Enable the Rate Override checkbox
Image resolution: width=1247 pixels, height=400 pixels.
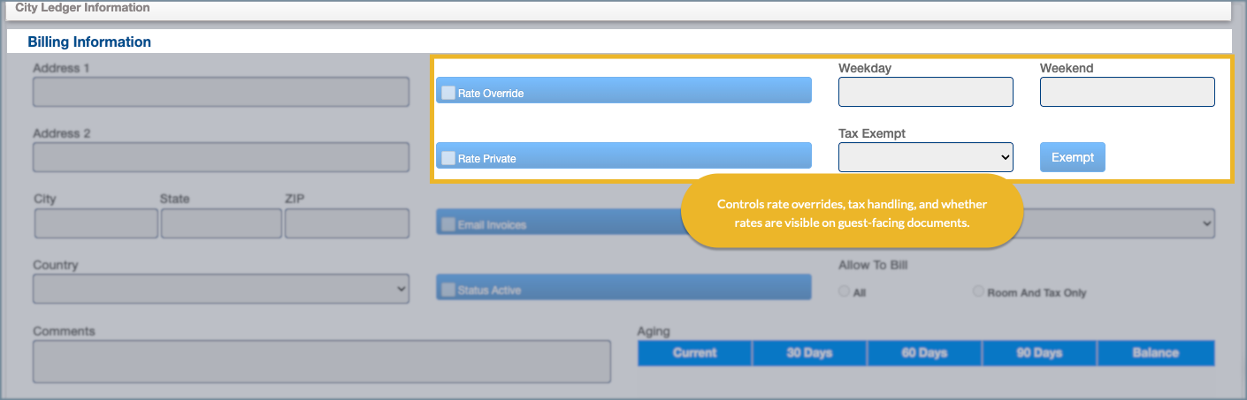pos(449,93)
